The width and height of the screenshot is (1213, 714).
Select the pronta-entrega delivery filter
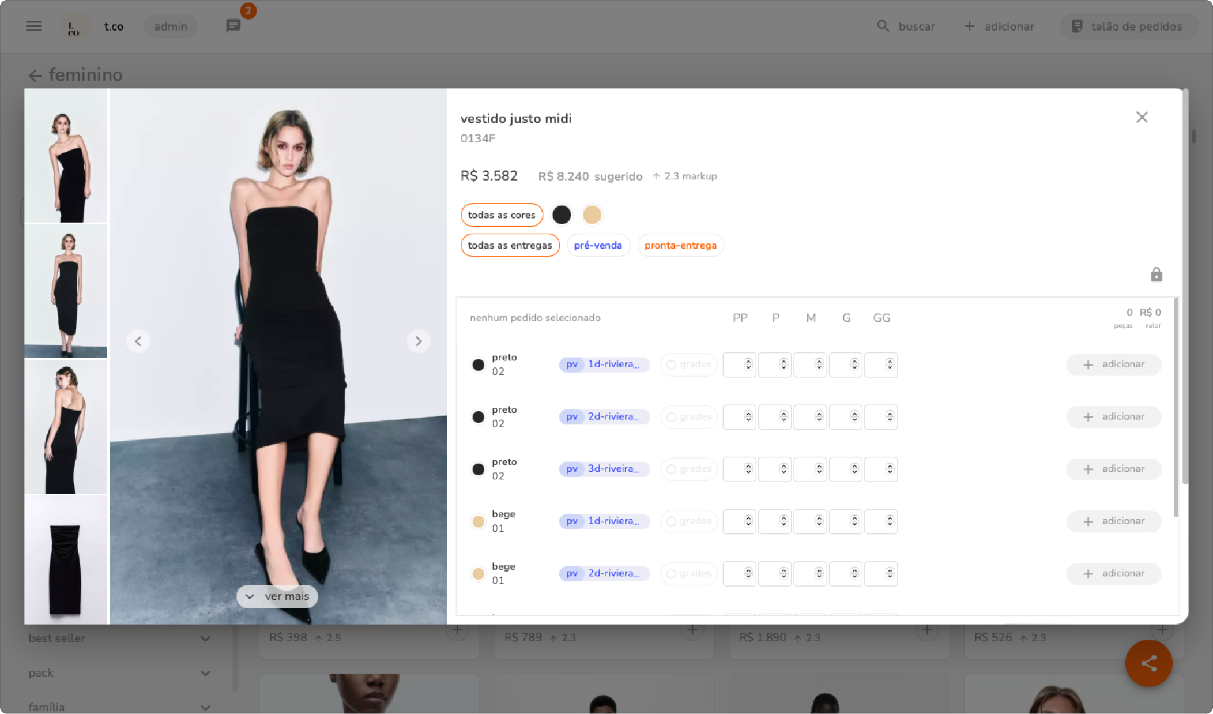coord(680,245)
